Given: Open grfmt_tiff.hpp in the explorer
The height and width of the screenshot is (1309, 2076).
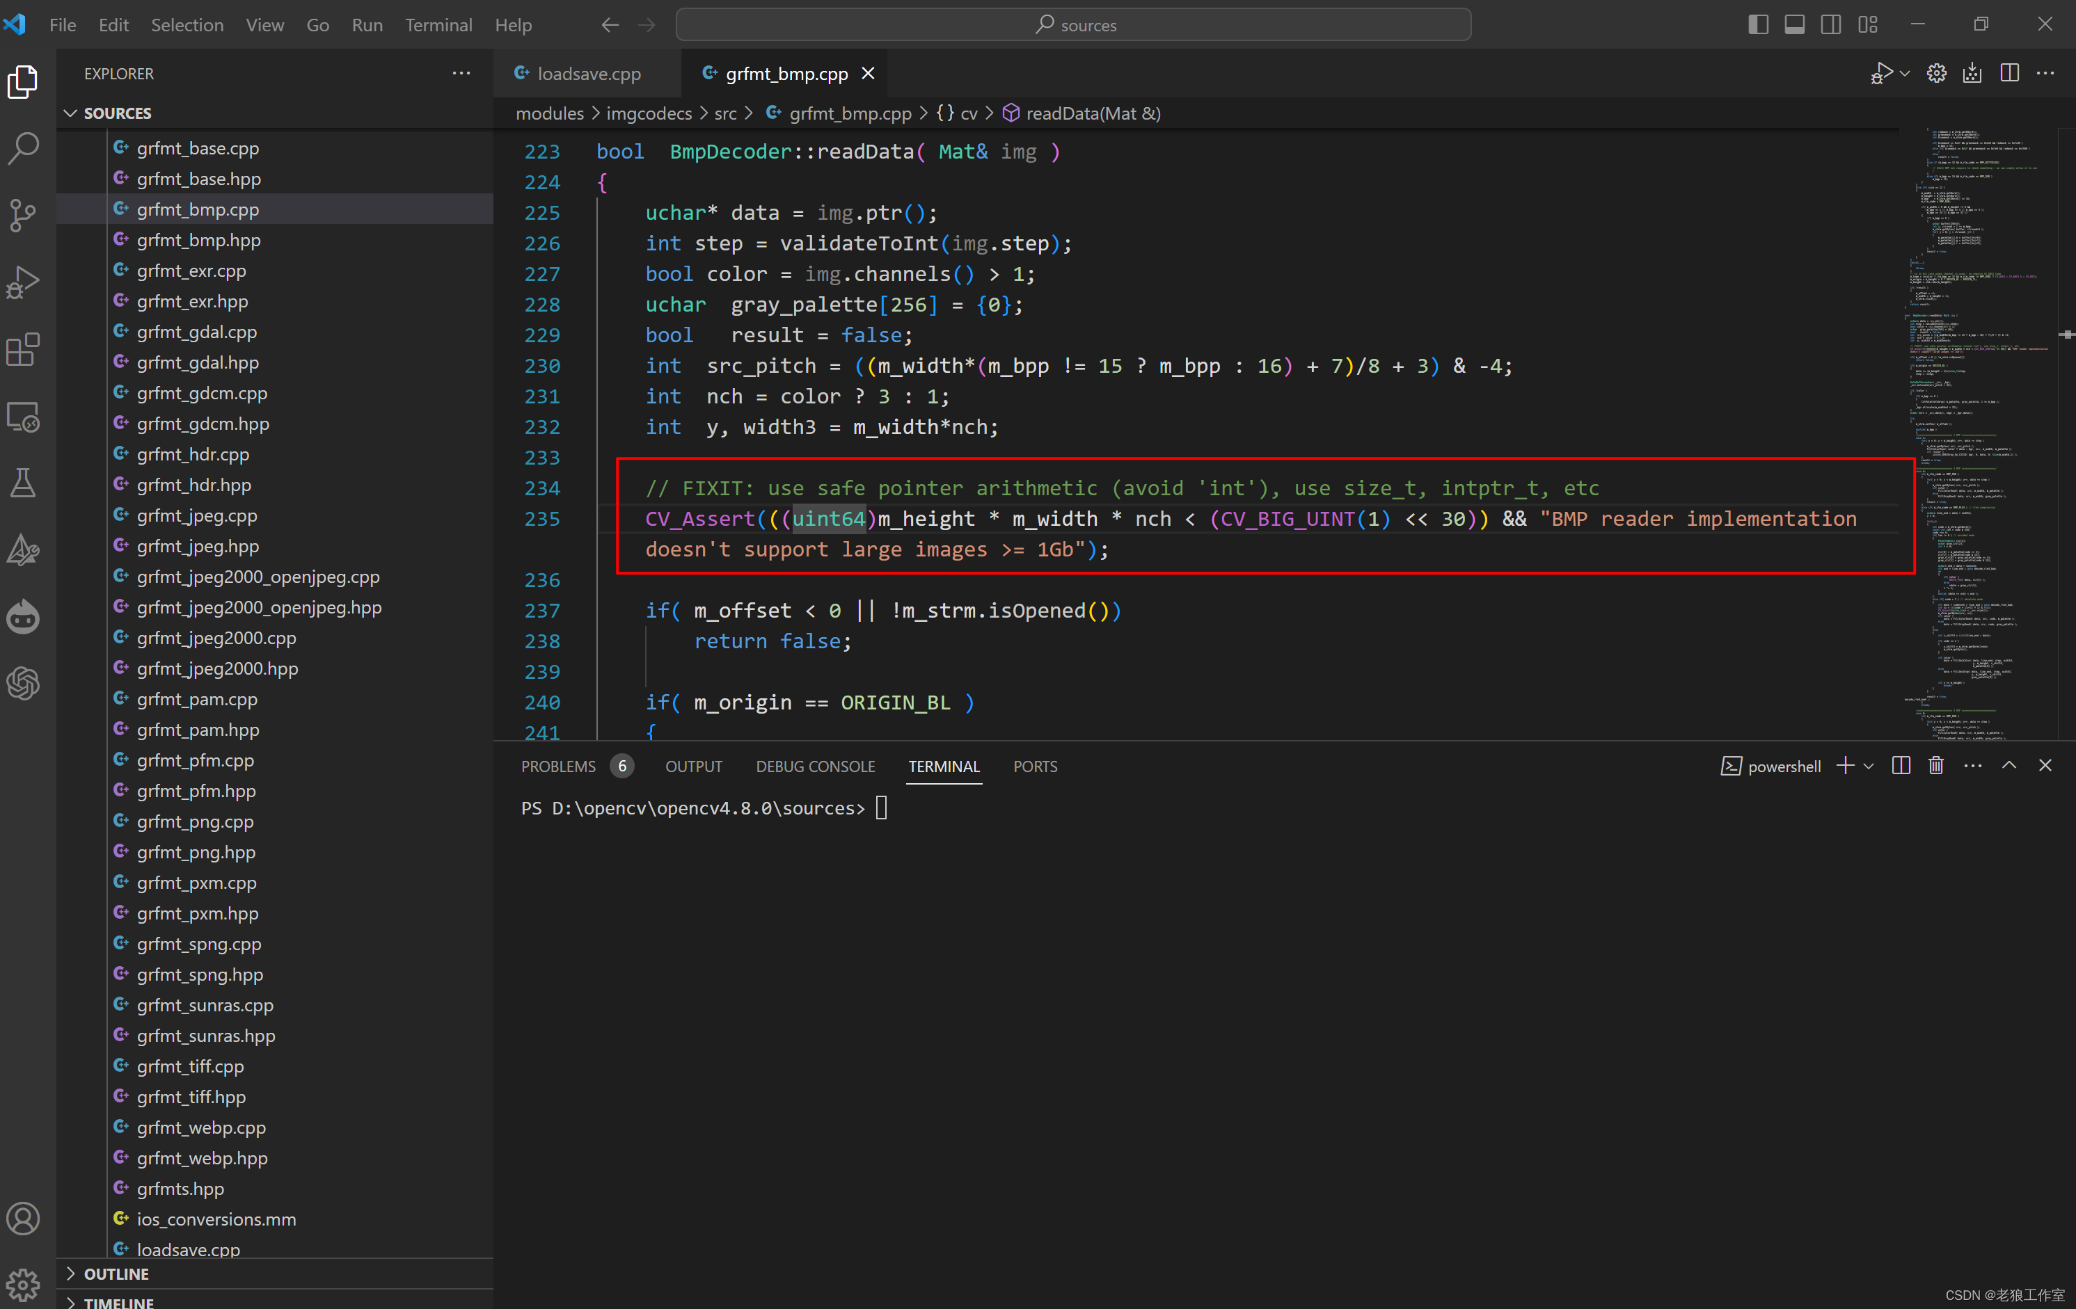Looking at the screenshot, I should (x=191, y=1096).
